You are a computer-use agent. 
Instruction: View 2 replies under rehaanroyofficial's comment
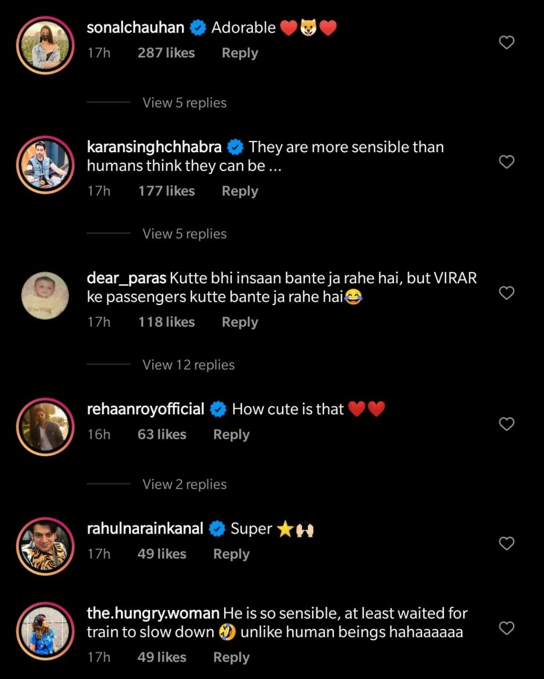tap(184, 484)
